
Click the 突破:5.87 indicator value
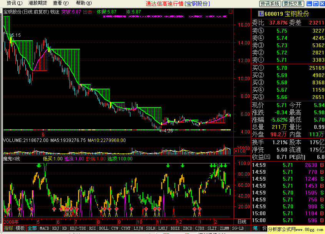[71, 12]
